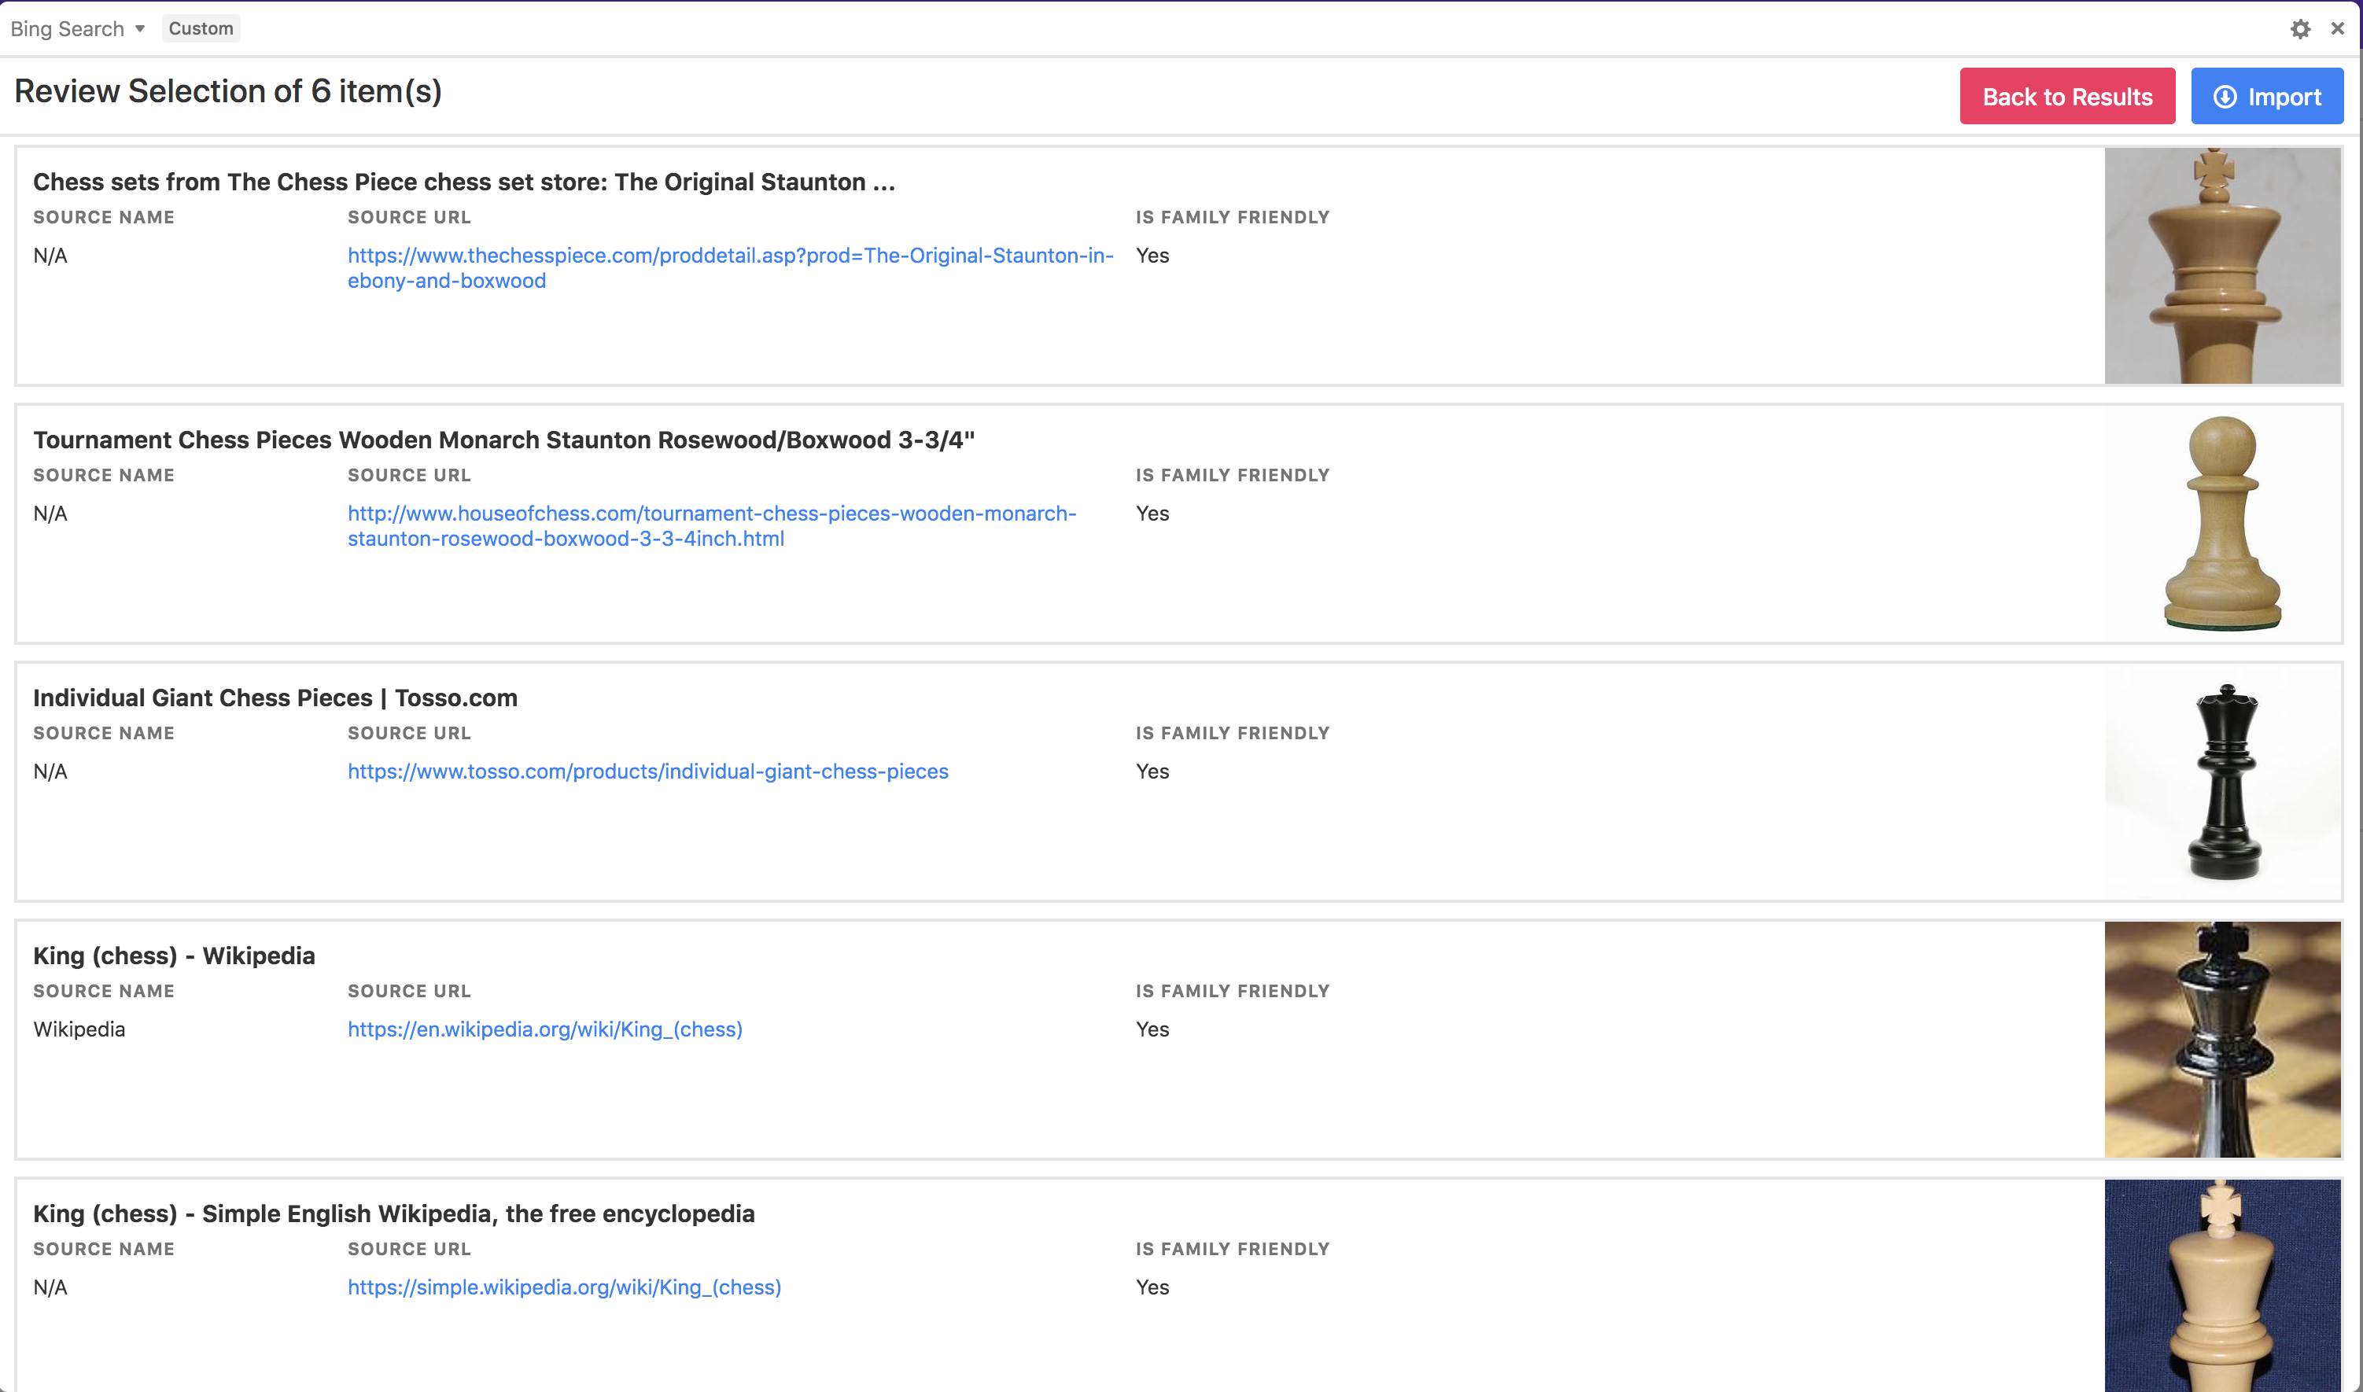Click the Back to Results button
Screen dimensions: 2363x1392
(2066, 97)
